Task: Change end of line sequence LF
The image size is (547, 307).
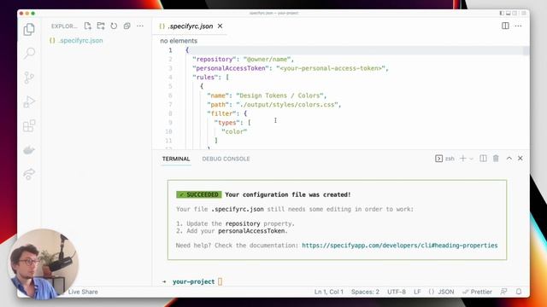Action: click(417, 292)
